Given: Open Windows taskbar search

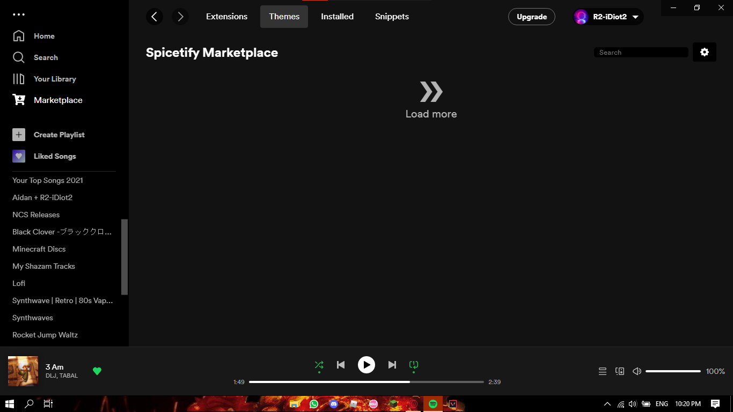Looking at the screenshot, I should [x=29, y=404].
